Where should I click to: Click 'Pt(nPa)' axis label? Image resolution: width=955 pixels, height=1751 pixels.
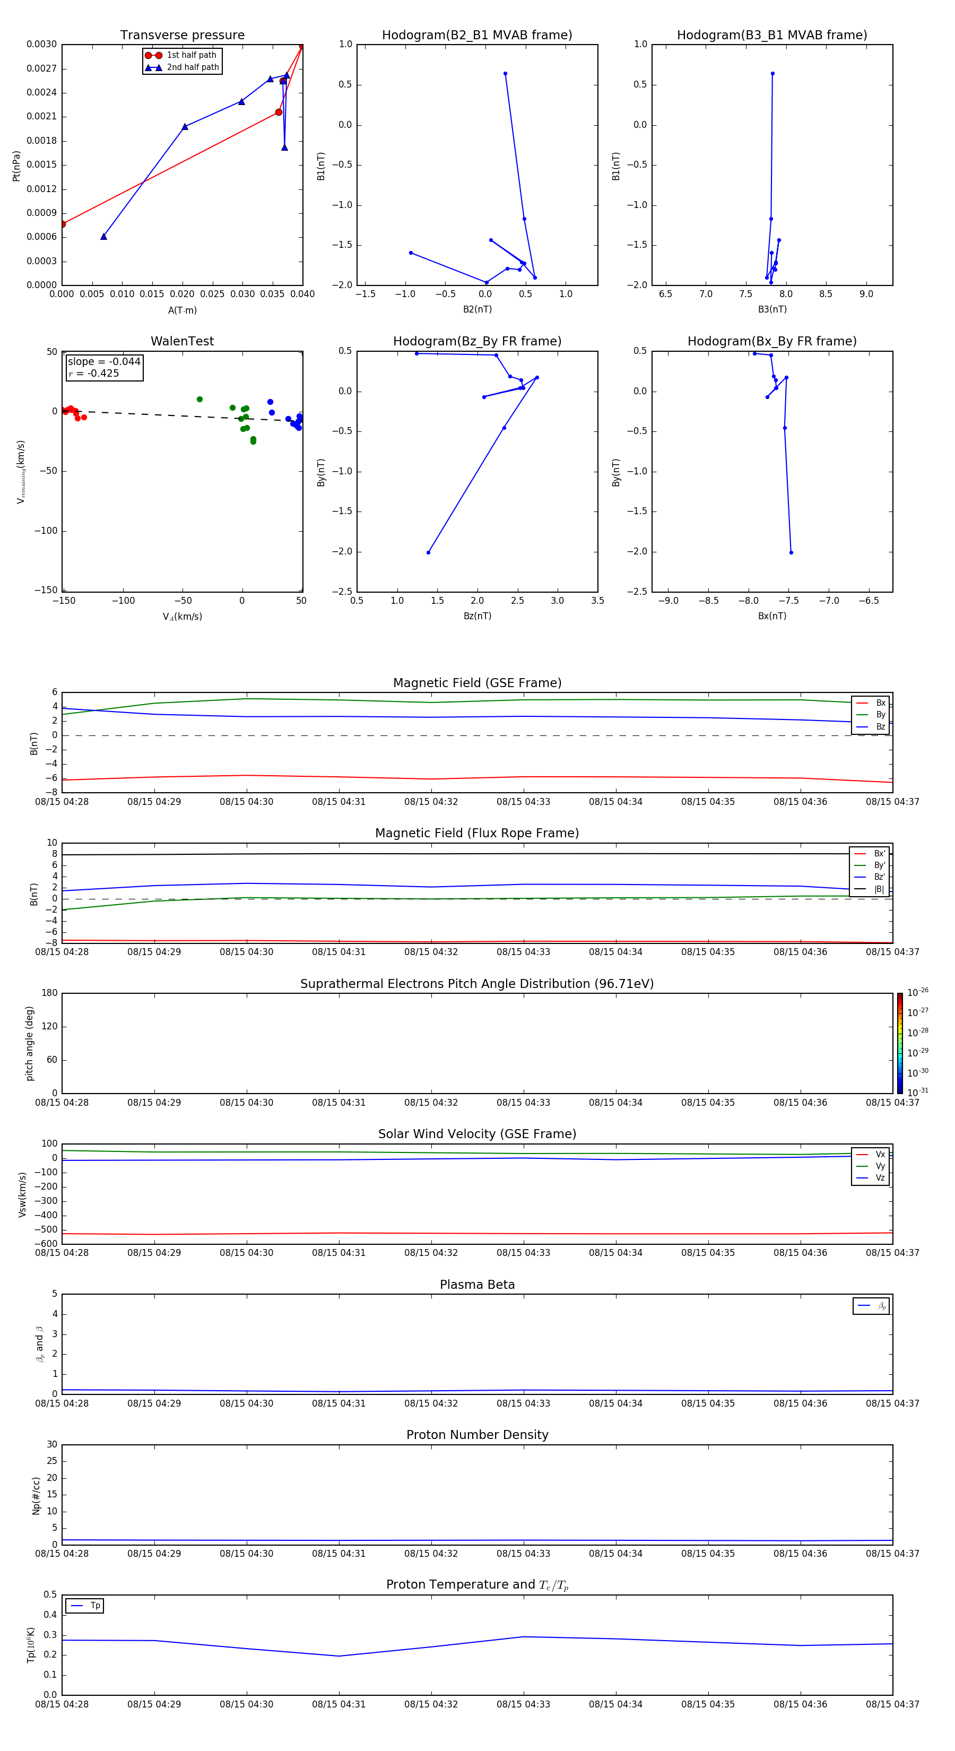click(16, 166)
